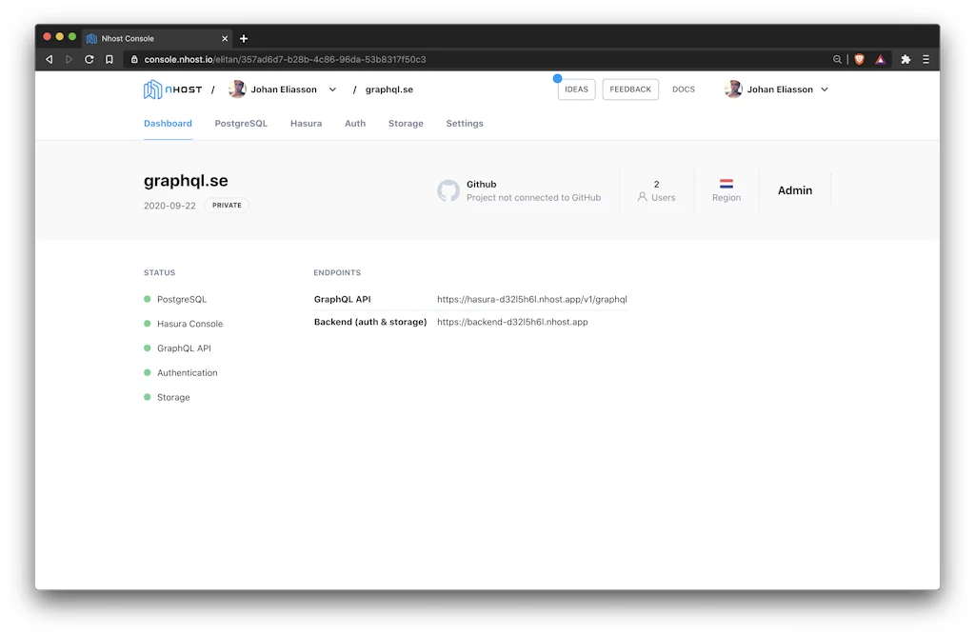Viewport: 975px width, 636px height.
Task: Click the bookmark icon in the toolbar
Action: pos(109,58)
